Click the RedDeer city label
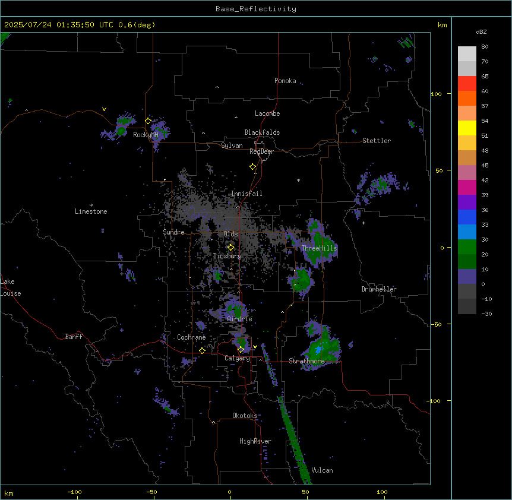The height and width of the screenshot is (500, 512). coord(261,151)
